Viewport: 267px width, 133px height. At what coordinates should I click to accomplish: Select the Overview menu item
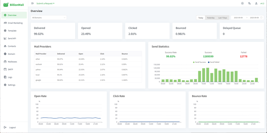pyautogui.click(x=14, y=15)
